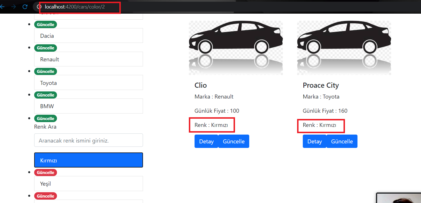Click the Clio car image thumbnail
Viewport: 421px width, 203px height.
point(236,48)
